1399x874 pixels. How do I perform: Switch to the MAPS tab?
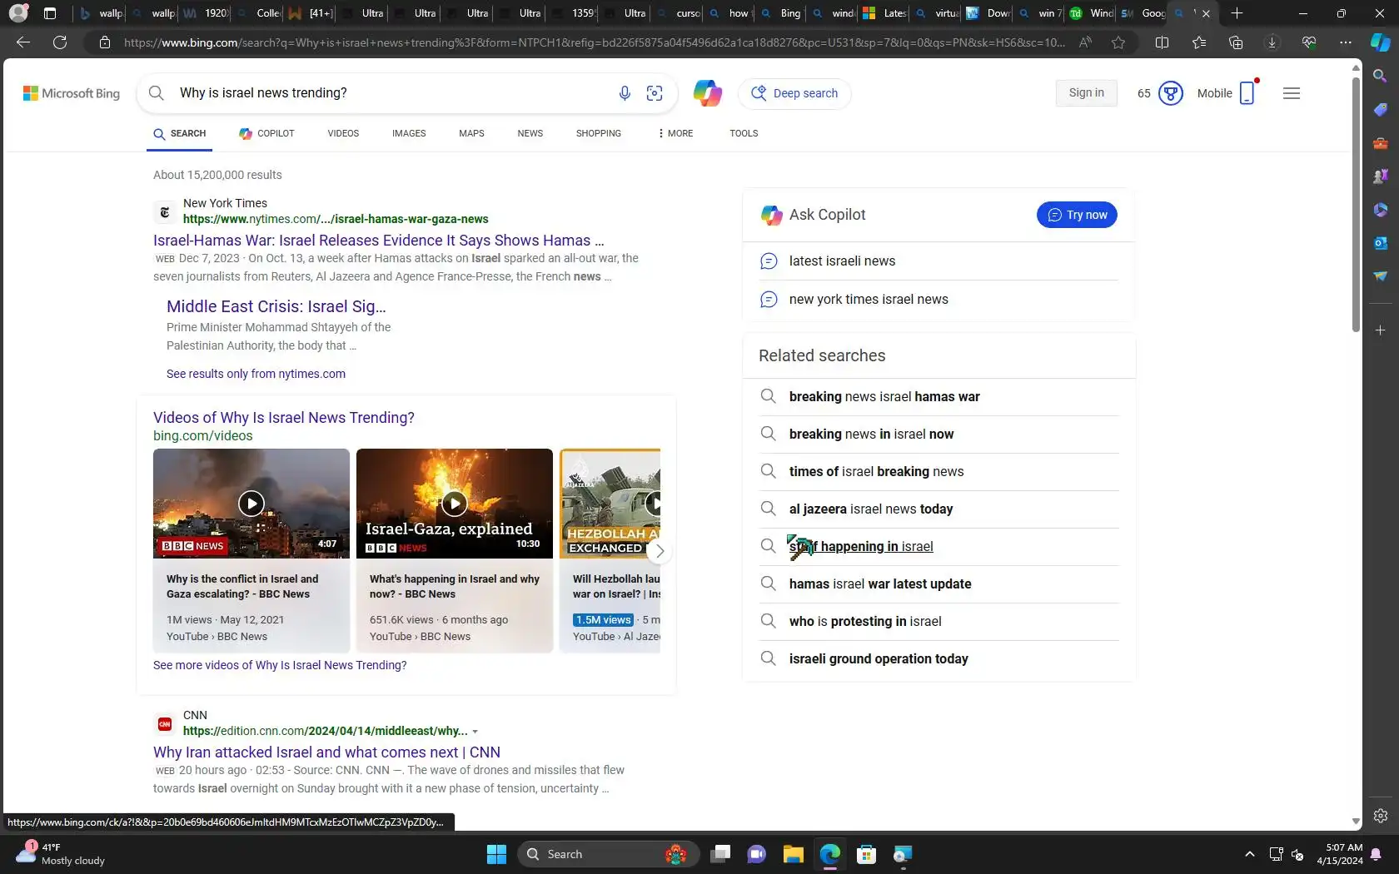471,133
